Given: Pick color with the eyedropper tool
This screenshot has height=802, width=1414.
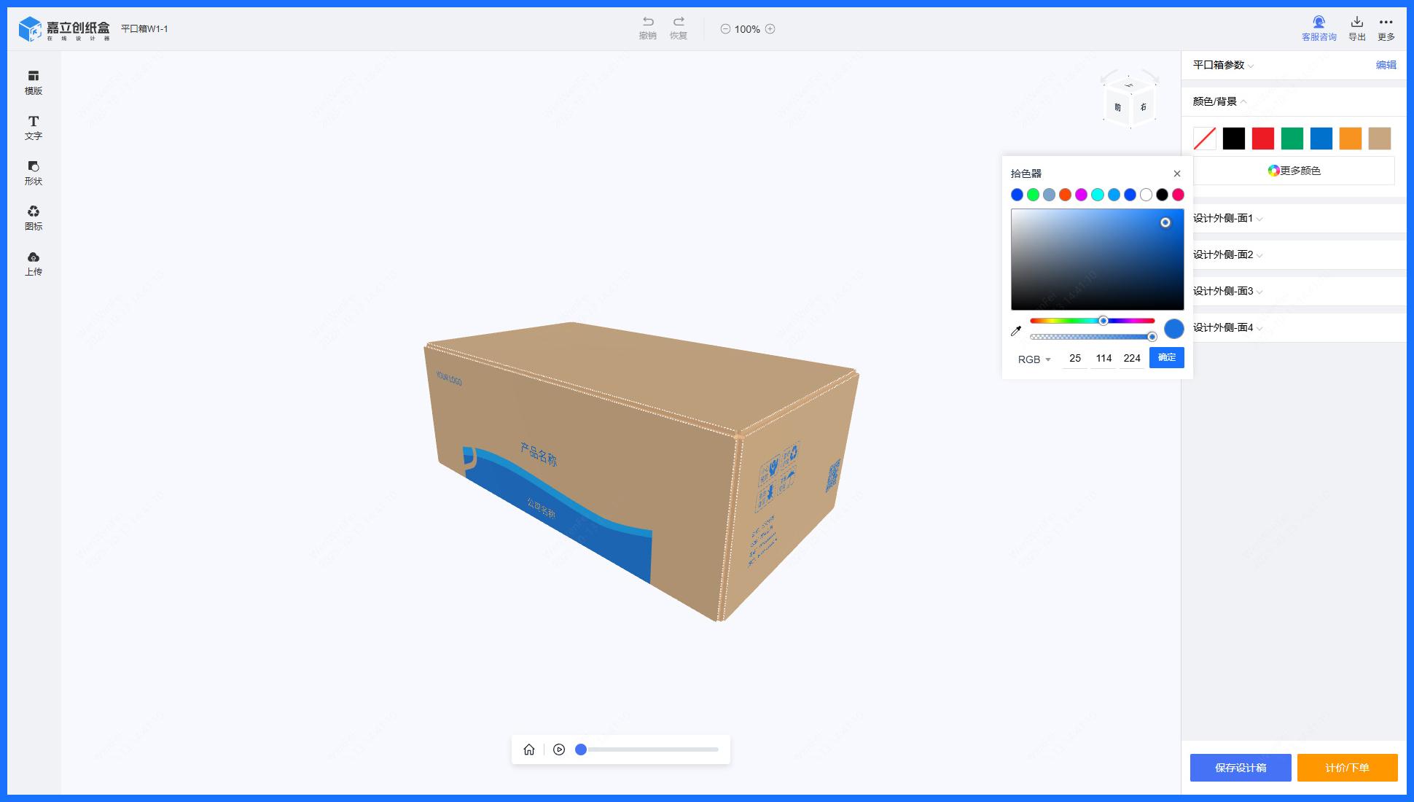Looking at the screenshot, I should [x=1016, y=331].
